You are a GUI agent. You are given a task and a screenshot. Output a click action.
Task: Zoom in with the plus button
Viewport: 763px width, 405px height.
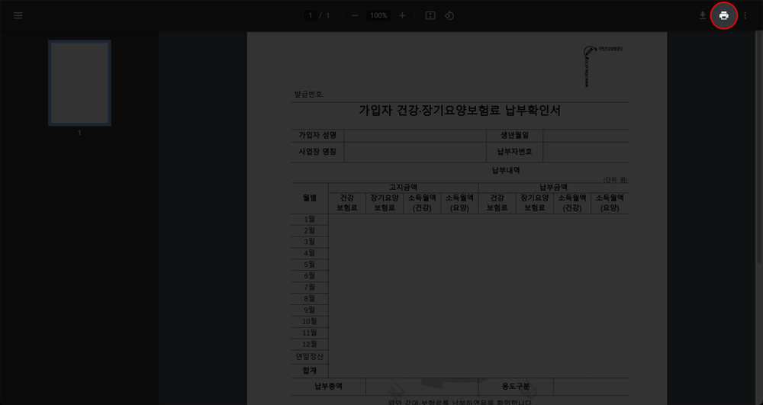click(x=402, y=15)
